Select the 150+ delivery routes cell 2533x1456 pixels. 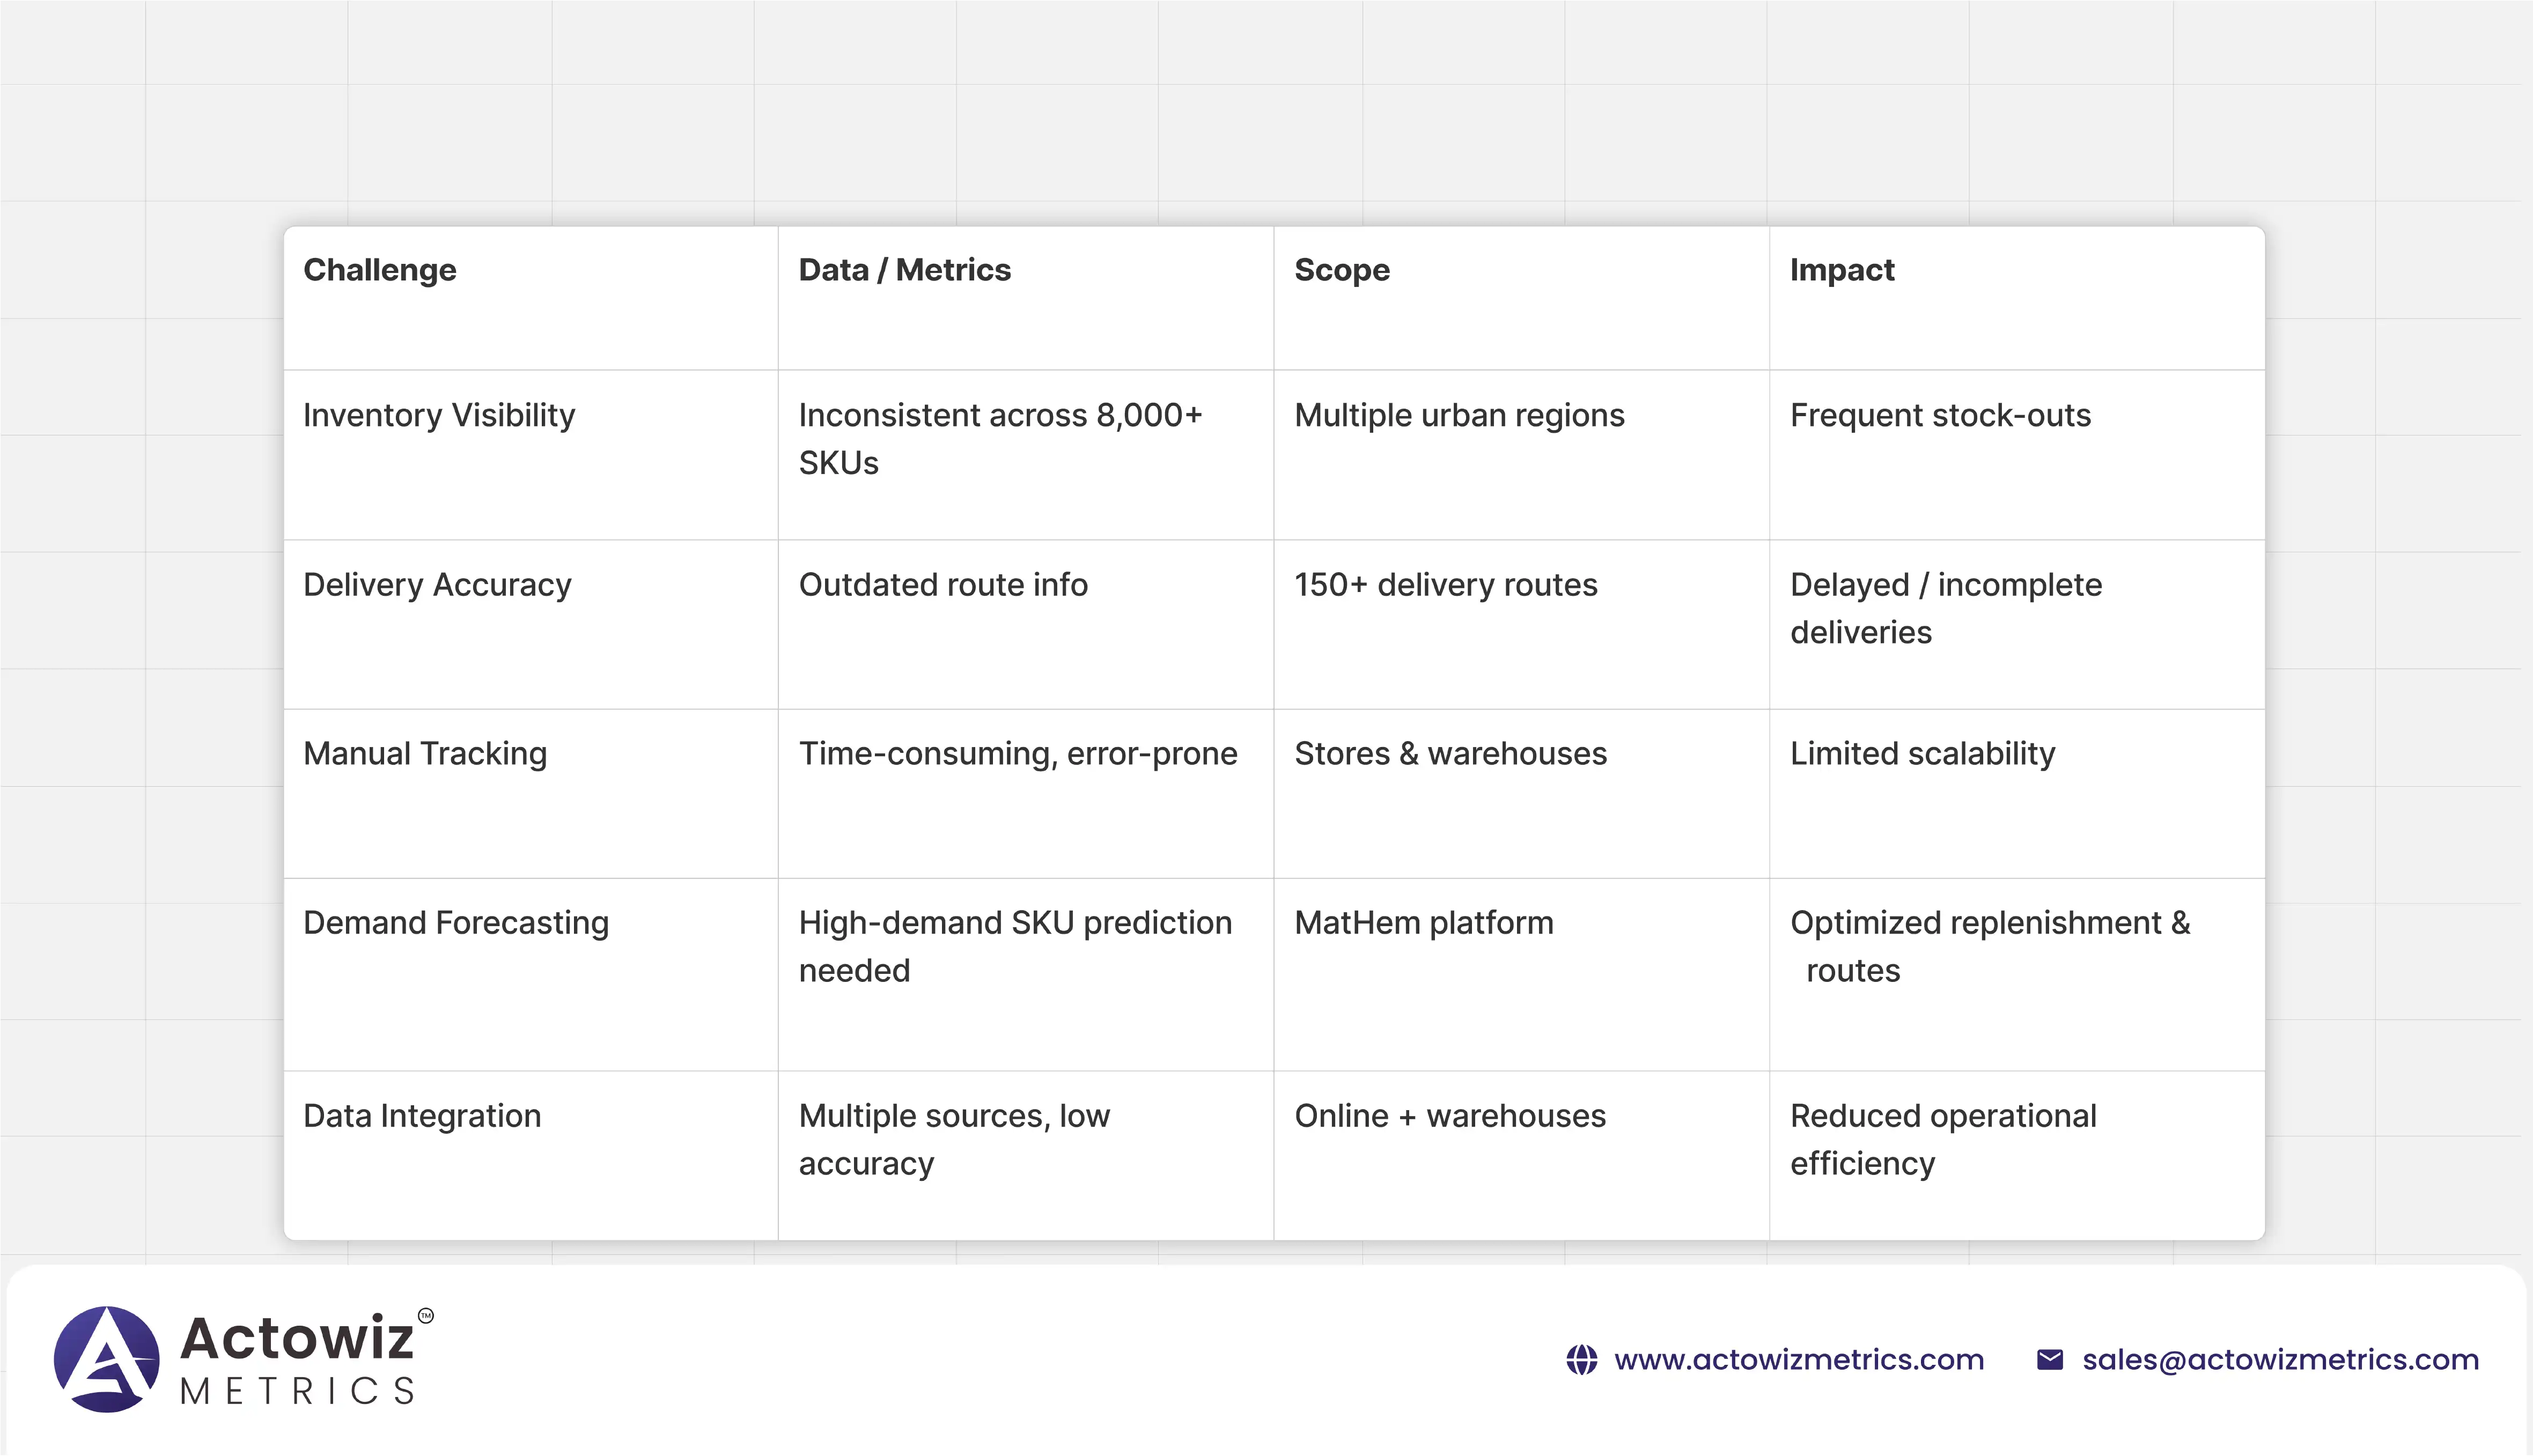coord(1445,584)
